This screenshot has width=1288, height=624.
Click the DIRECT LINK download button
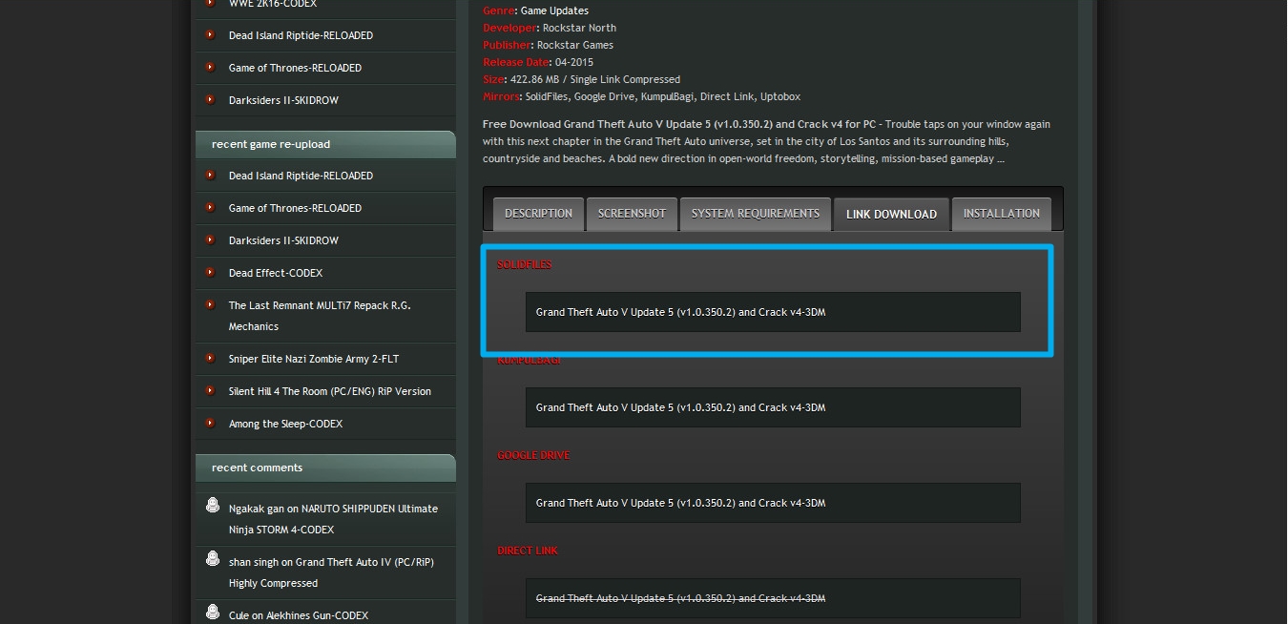tap(772, 598)
